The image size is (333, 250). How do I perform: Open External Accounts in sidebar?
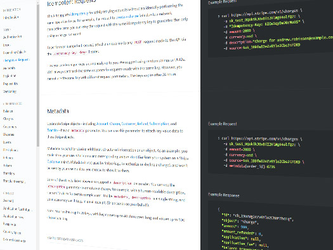[x=14, y=240]
